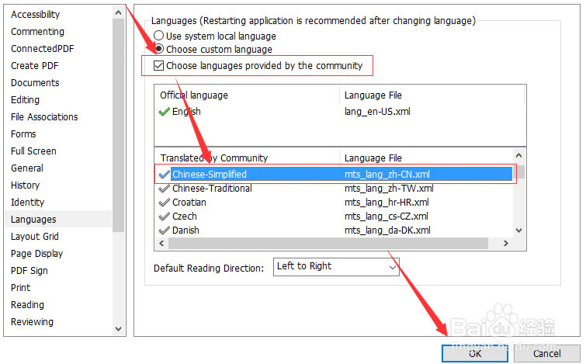The width and height of the screenshot is (586, 364).
Task: Open General preferences category
Action: 27,168
